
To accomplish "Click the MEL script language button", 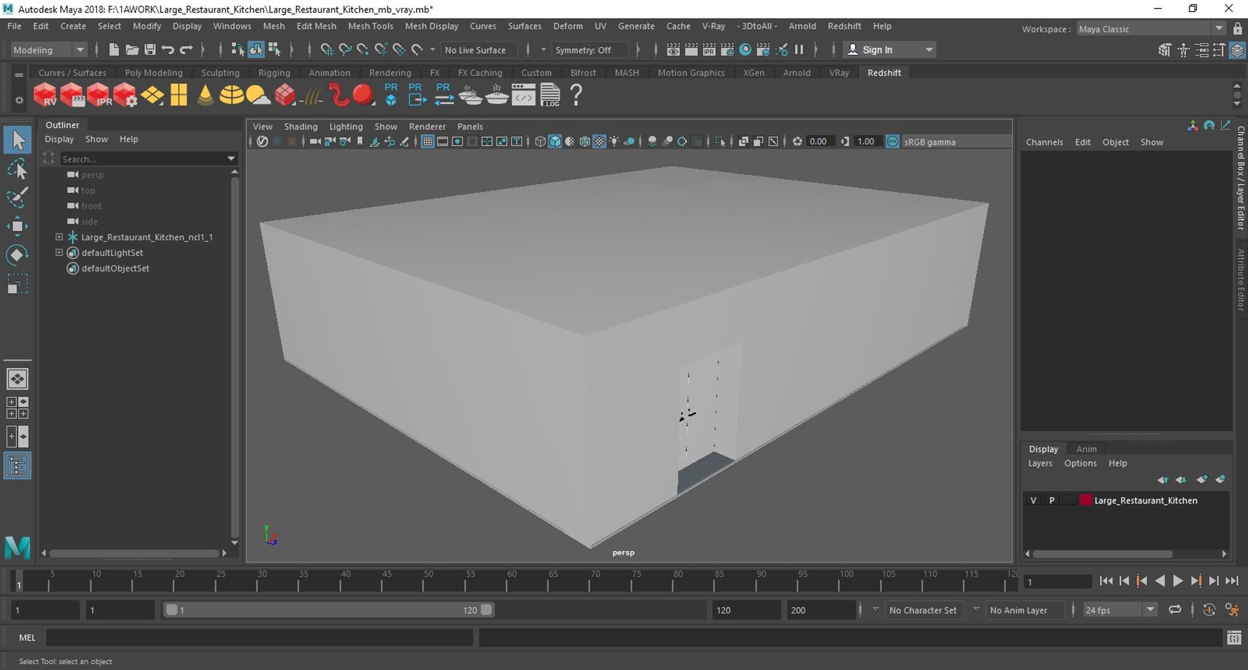I will click(x=27, y=638).
